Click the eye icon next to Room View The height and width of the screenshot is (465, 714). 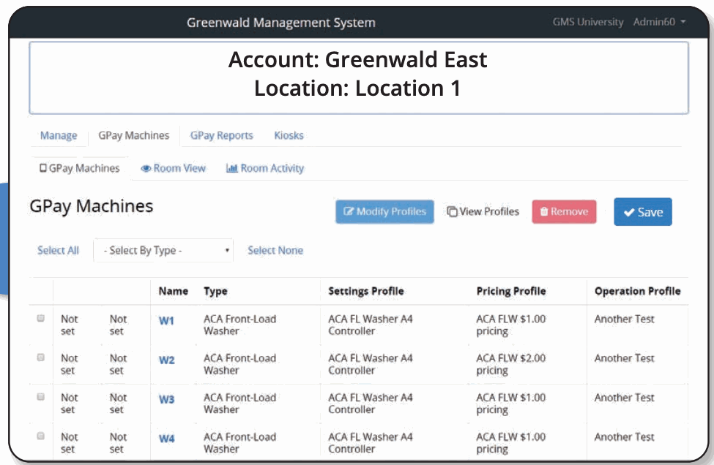[146, 169]
